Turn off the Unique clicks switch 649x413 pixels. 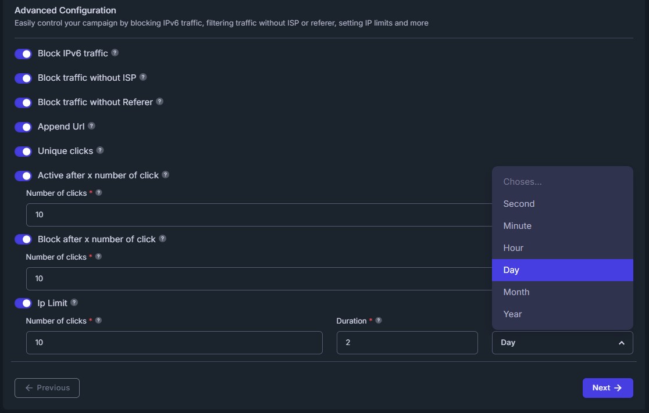[23, 152]
